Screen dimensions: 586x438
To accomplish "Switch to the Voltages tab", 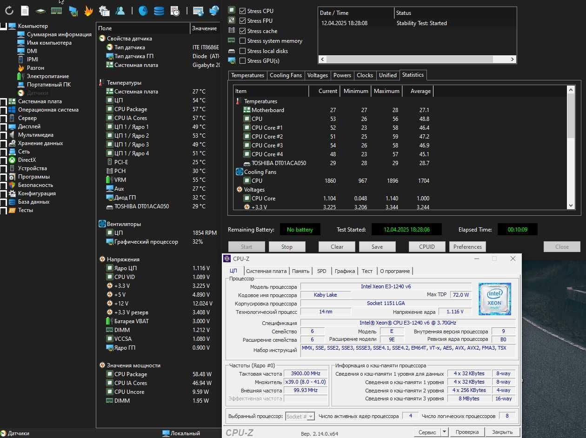I will pyautogui.click(x=318, y=75).
